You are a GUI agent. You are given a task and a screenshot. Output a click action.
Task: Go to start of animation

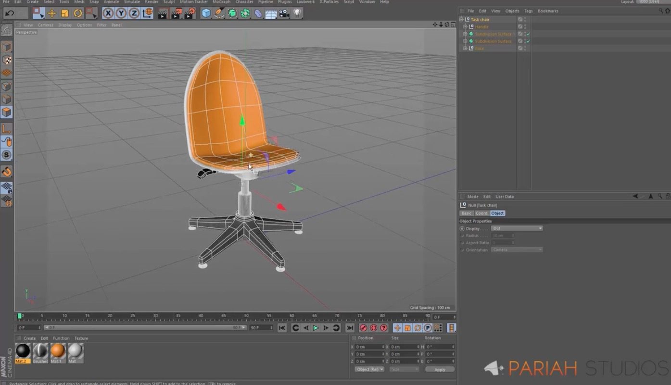(282, 328)
